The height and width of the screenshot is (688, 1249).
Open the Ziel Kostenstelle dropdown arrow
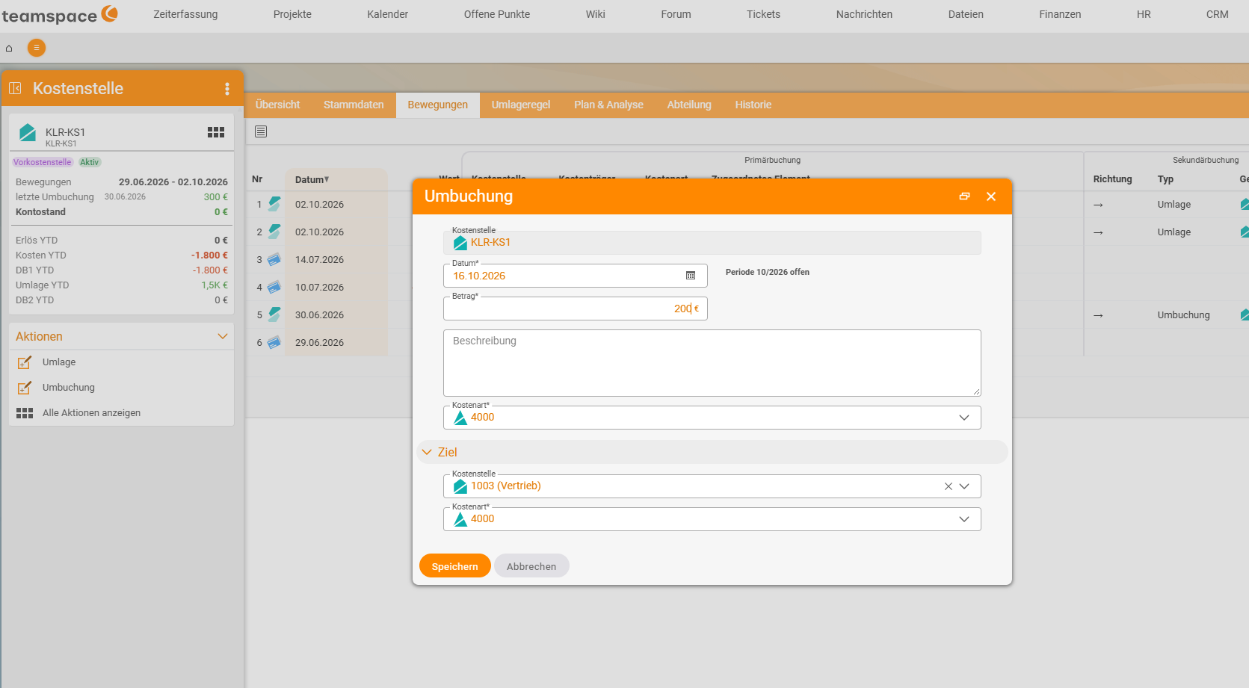964,486
